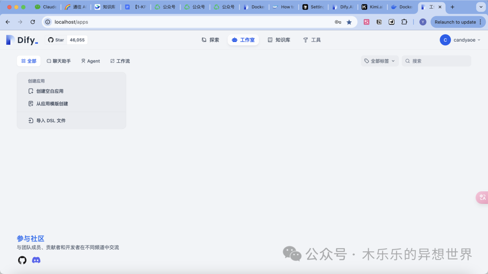Switch to the How to browser tab
488x274 pixels.
coord(283,7)
